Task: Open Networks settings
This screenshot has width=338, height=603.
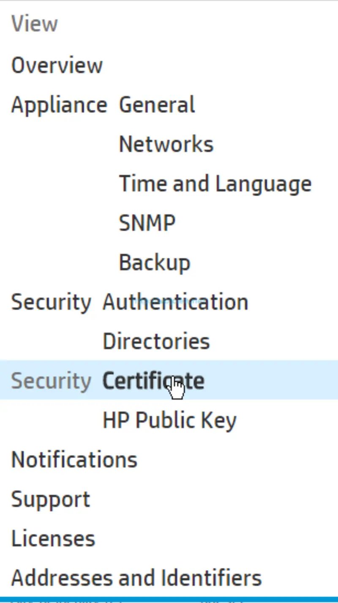Action: point(166,144)
